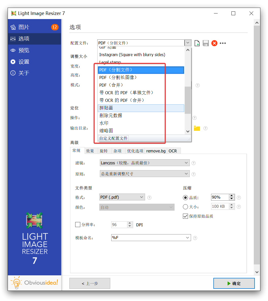The width and height of the screenshot is (268, 301).
Task: Click help icon beside 大小 value
Action: pos(239,207)
